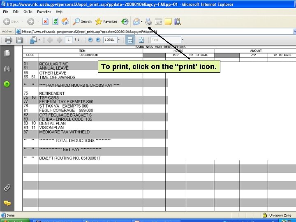This screenshot has width=296, height=222.
Task: Click the Adobe Reader Print icon
Action: point(8,40)
